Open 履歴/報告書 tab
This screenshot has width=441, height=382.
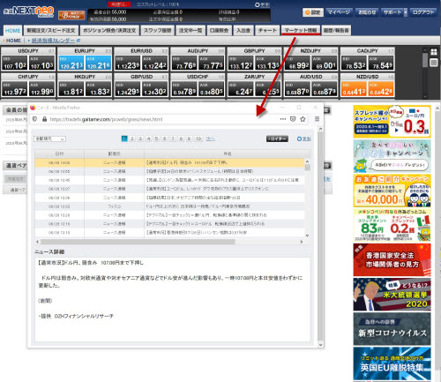tap(336, 30)
